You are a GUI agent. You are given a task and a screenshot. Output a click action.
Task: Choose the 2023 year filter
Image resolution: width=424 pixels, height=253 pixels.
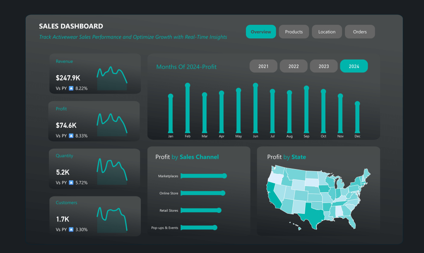pyautogui.click(x=324, y=66)
